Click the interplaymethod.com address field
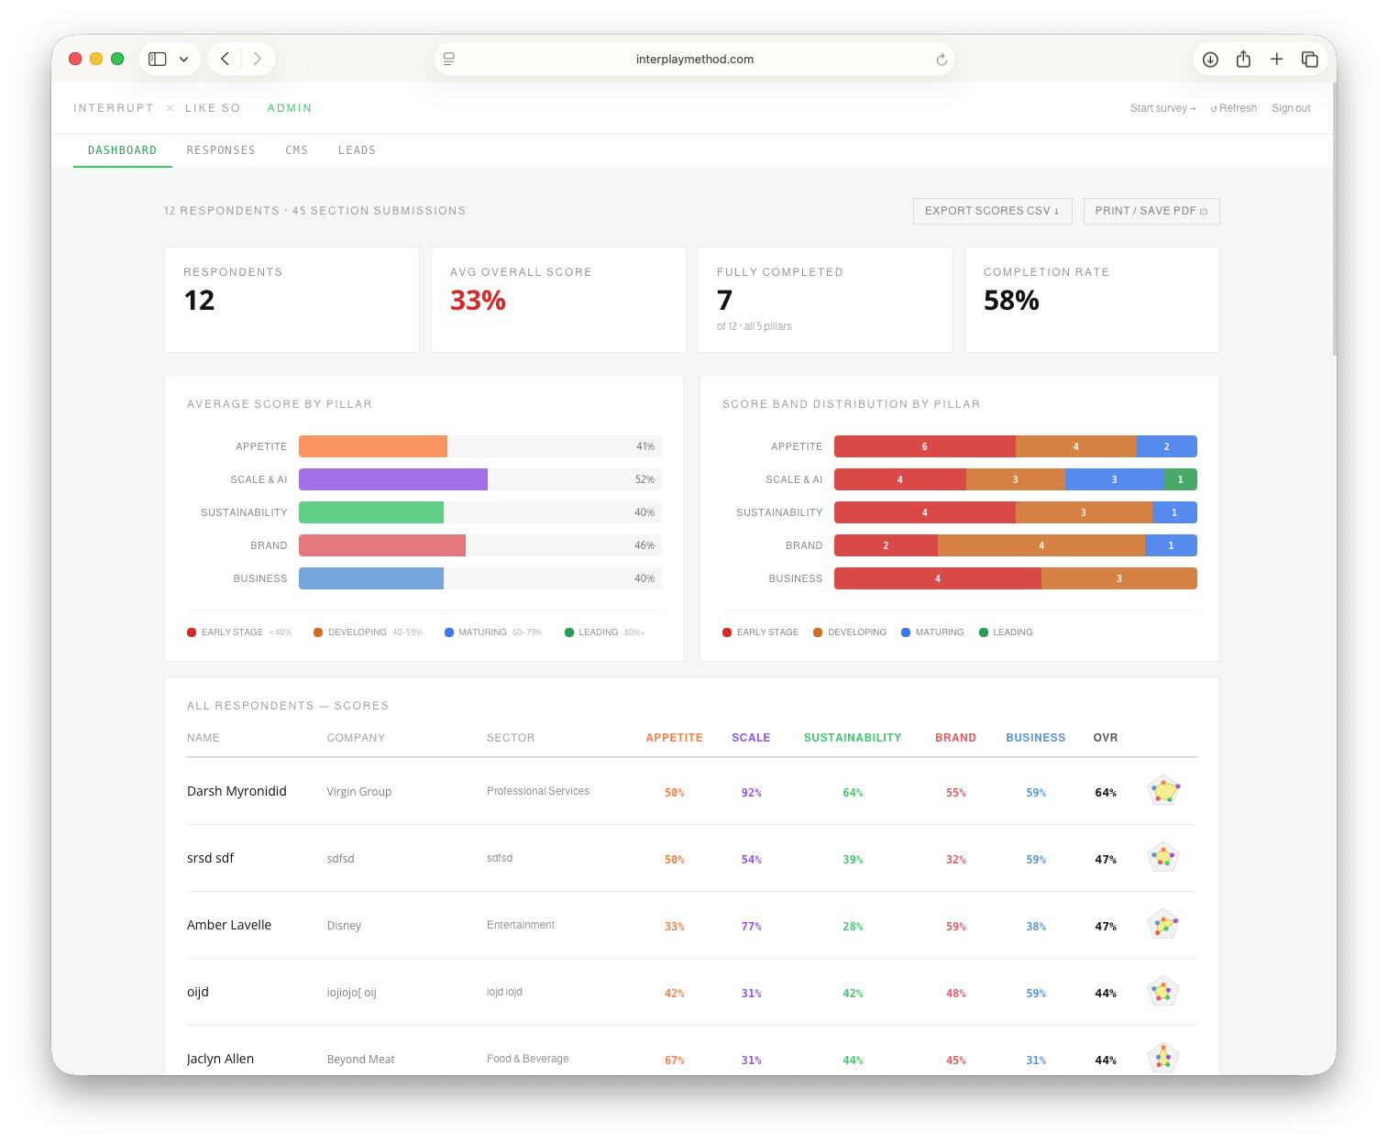1388x1143 pixels. click(694, 59)
